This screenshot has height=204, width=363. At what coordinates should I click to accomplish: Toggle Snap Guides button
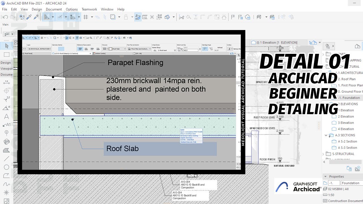(x=60, y=17)
